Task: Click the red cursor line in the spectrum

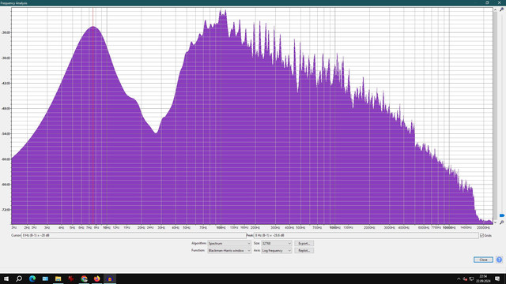Action: pyautogui.click(x=93, y=116)
